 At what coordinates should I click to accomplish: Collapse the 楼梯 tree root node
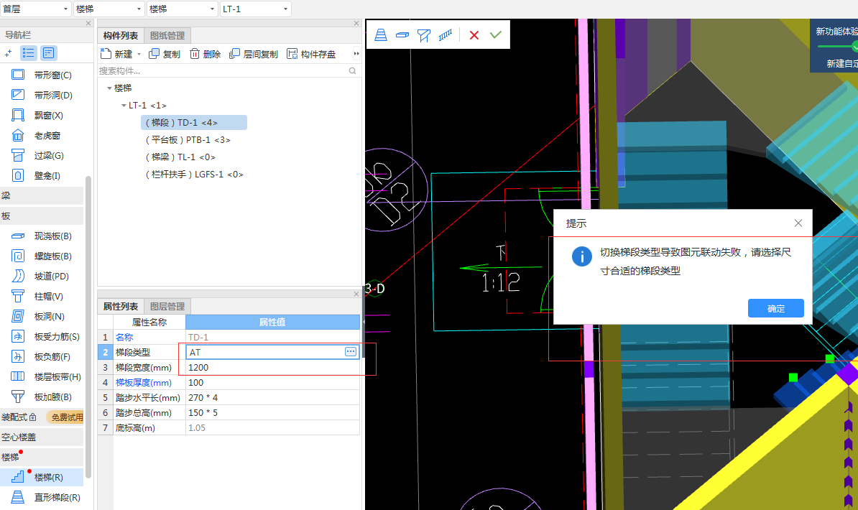[109, 88]
